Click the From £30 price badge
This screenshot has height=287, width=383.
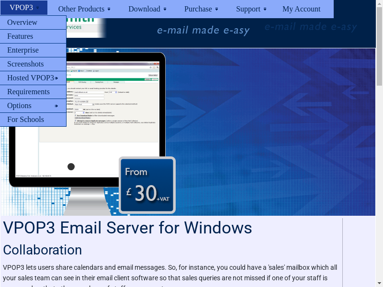coord(147,185)
